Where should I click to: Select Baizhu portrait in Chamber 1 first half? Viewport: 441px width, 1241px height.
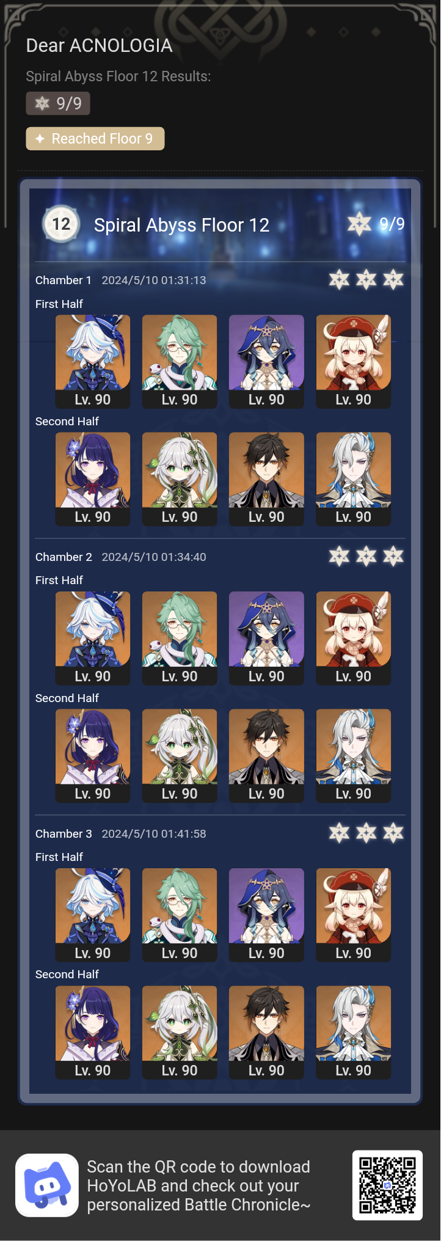(180, 361)
